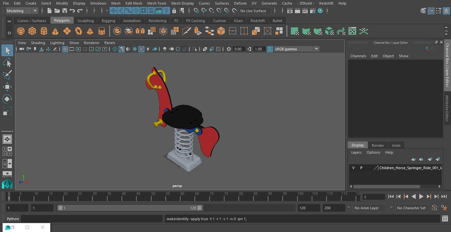This screenshot has height=232, width=451.
Task: Create a polygon pyramid from the shelf
Action: [x=90, y=31]
